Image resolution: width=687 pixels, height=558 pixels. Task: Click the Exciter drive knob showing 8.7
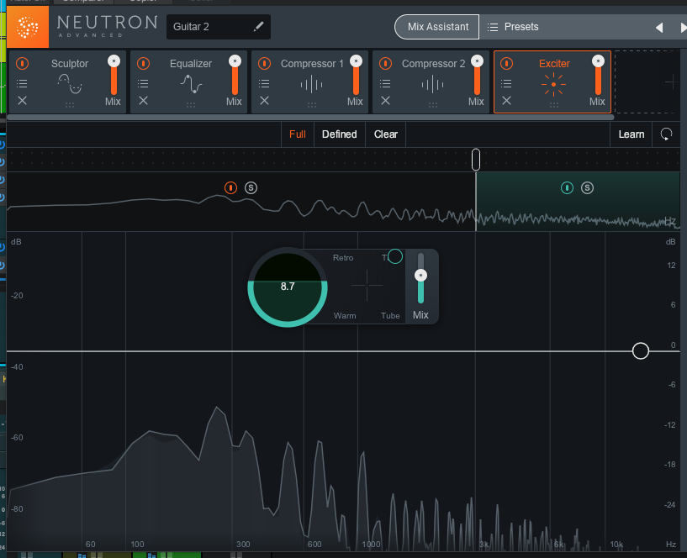click(x=287, y=287)
